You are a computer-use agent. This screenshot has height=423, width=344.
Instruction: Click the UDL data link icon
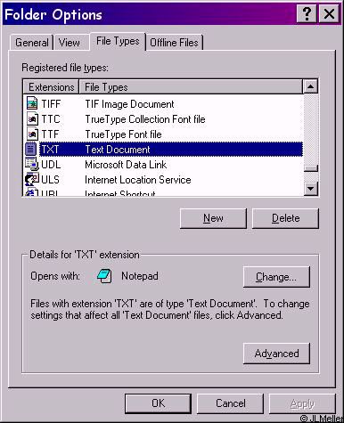point(32,164)
